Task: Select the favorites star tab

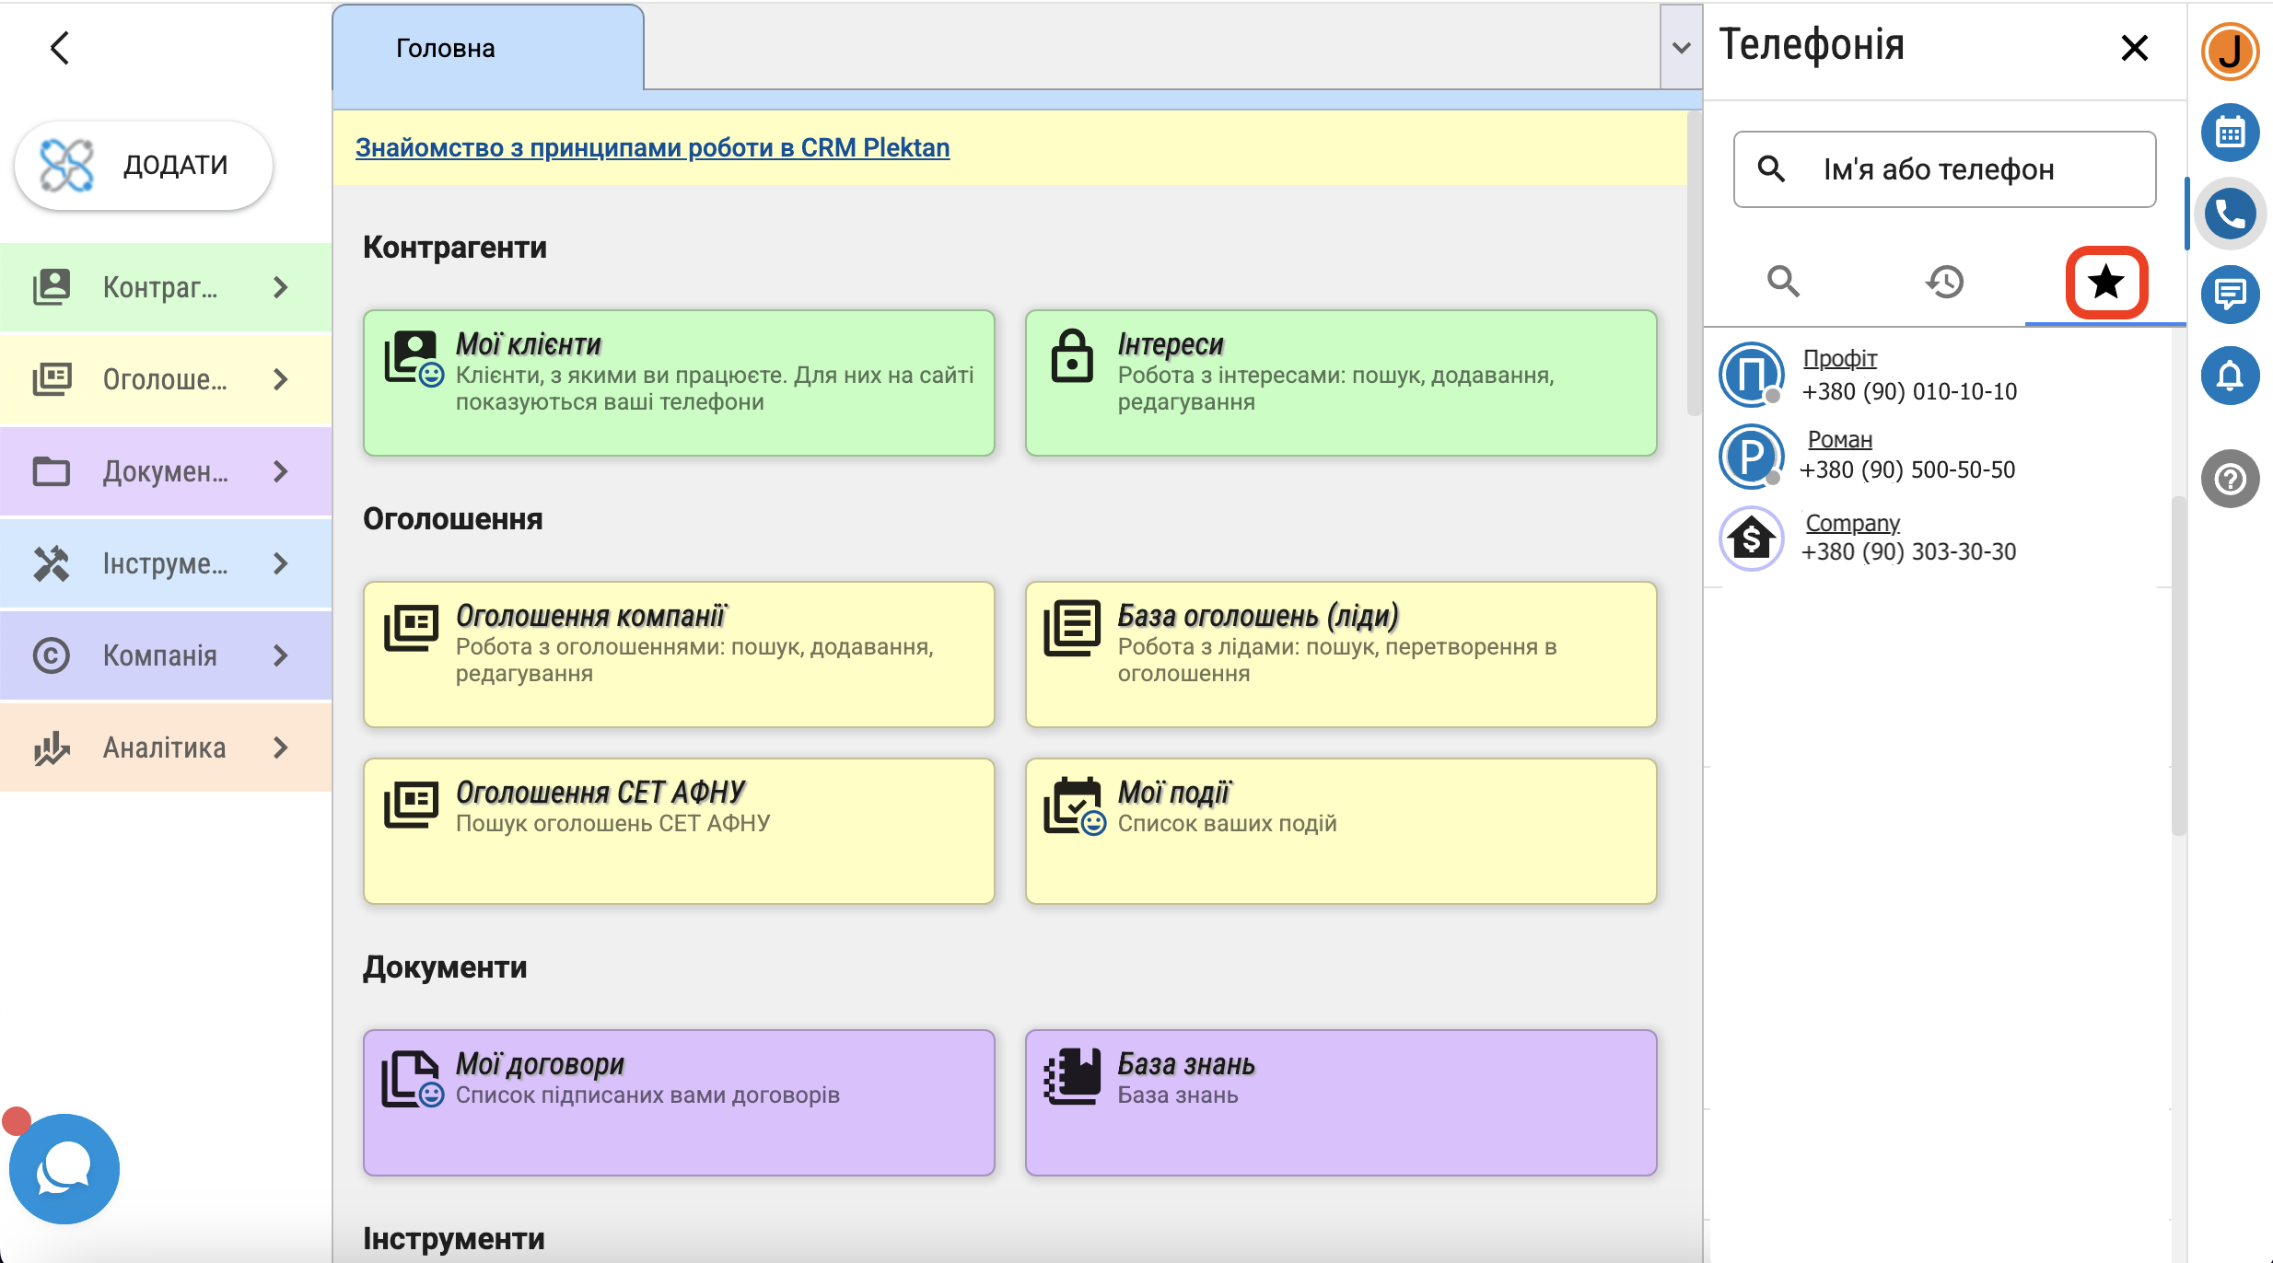Action: click(2105, 282)
